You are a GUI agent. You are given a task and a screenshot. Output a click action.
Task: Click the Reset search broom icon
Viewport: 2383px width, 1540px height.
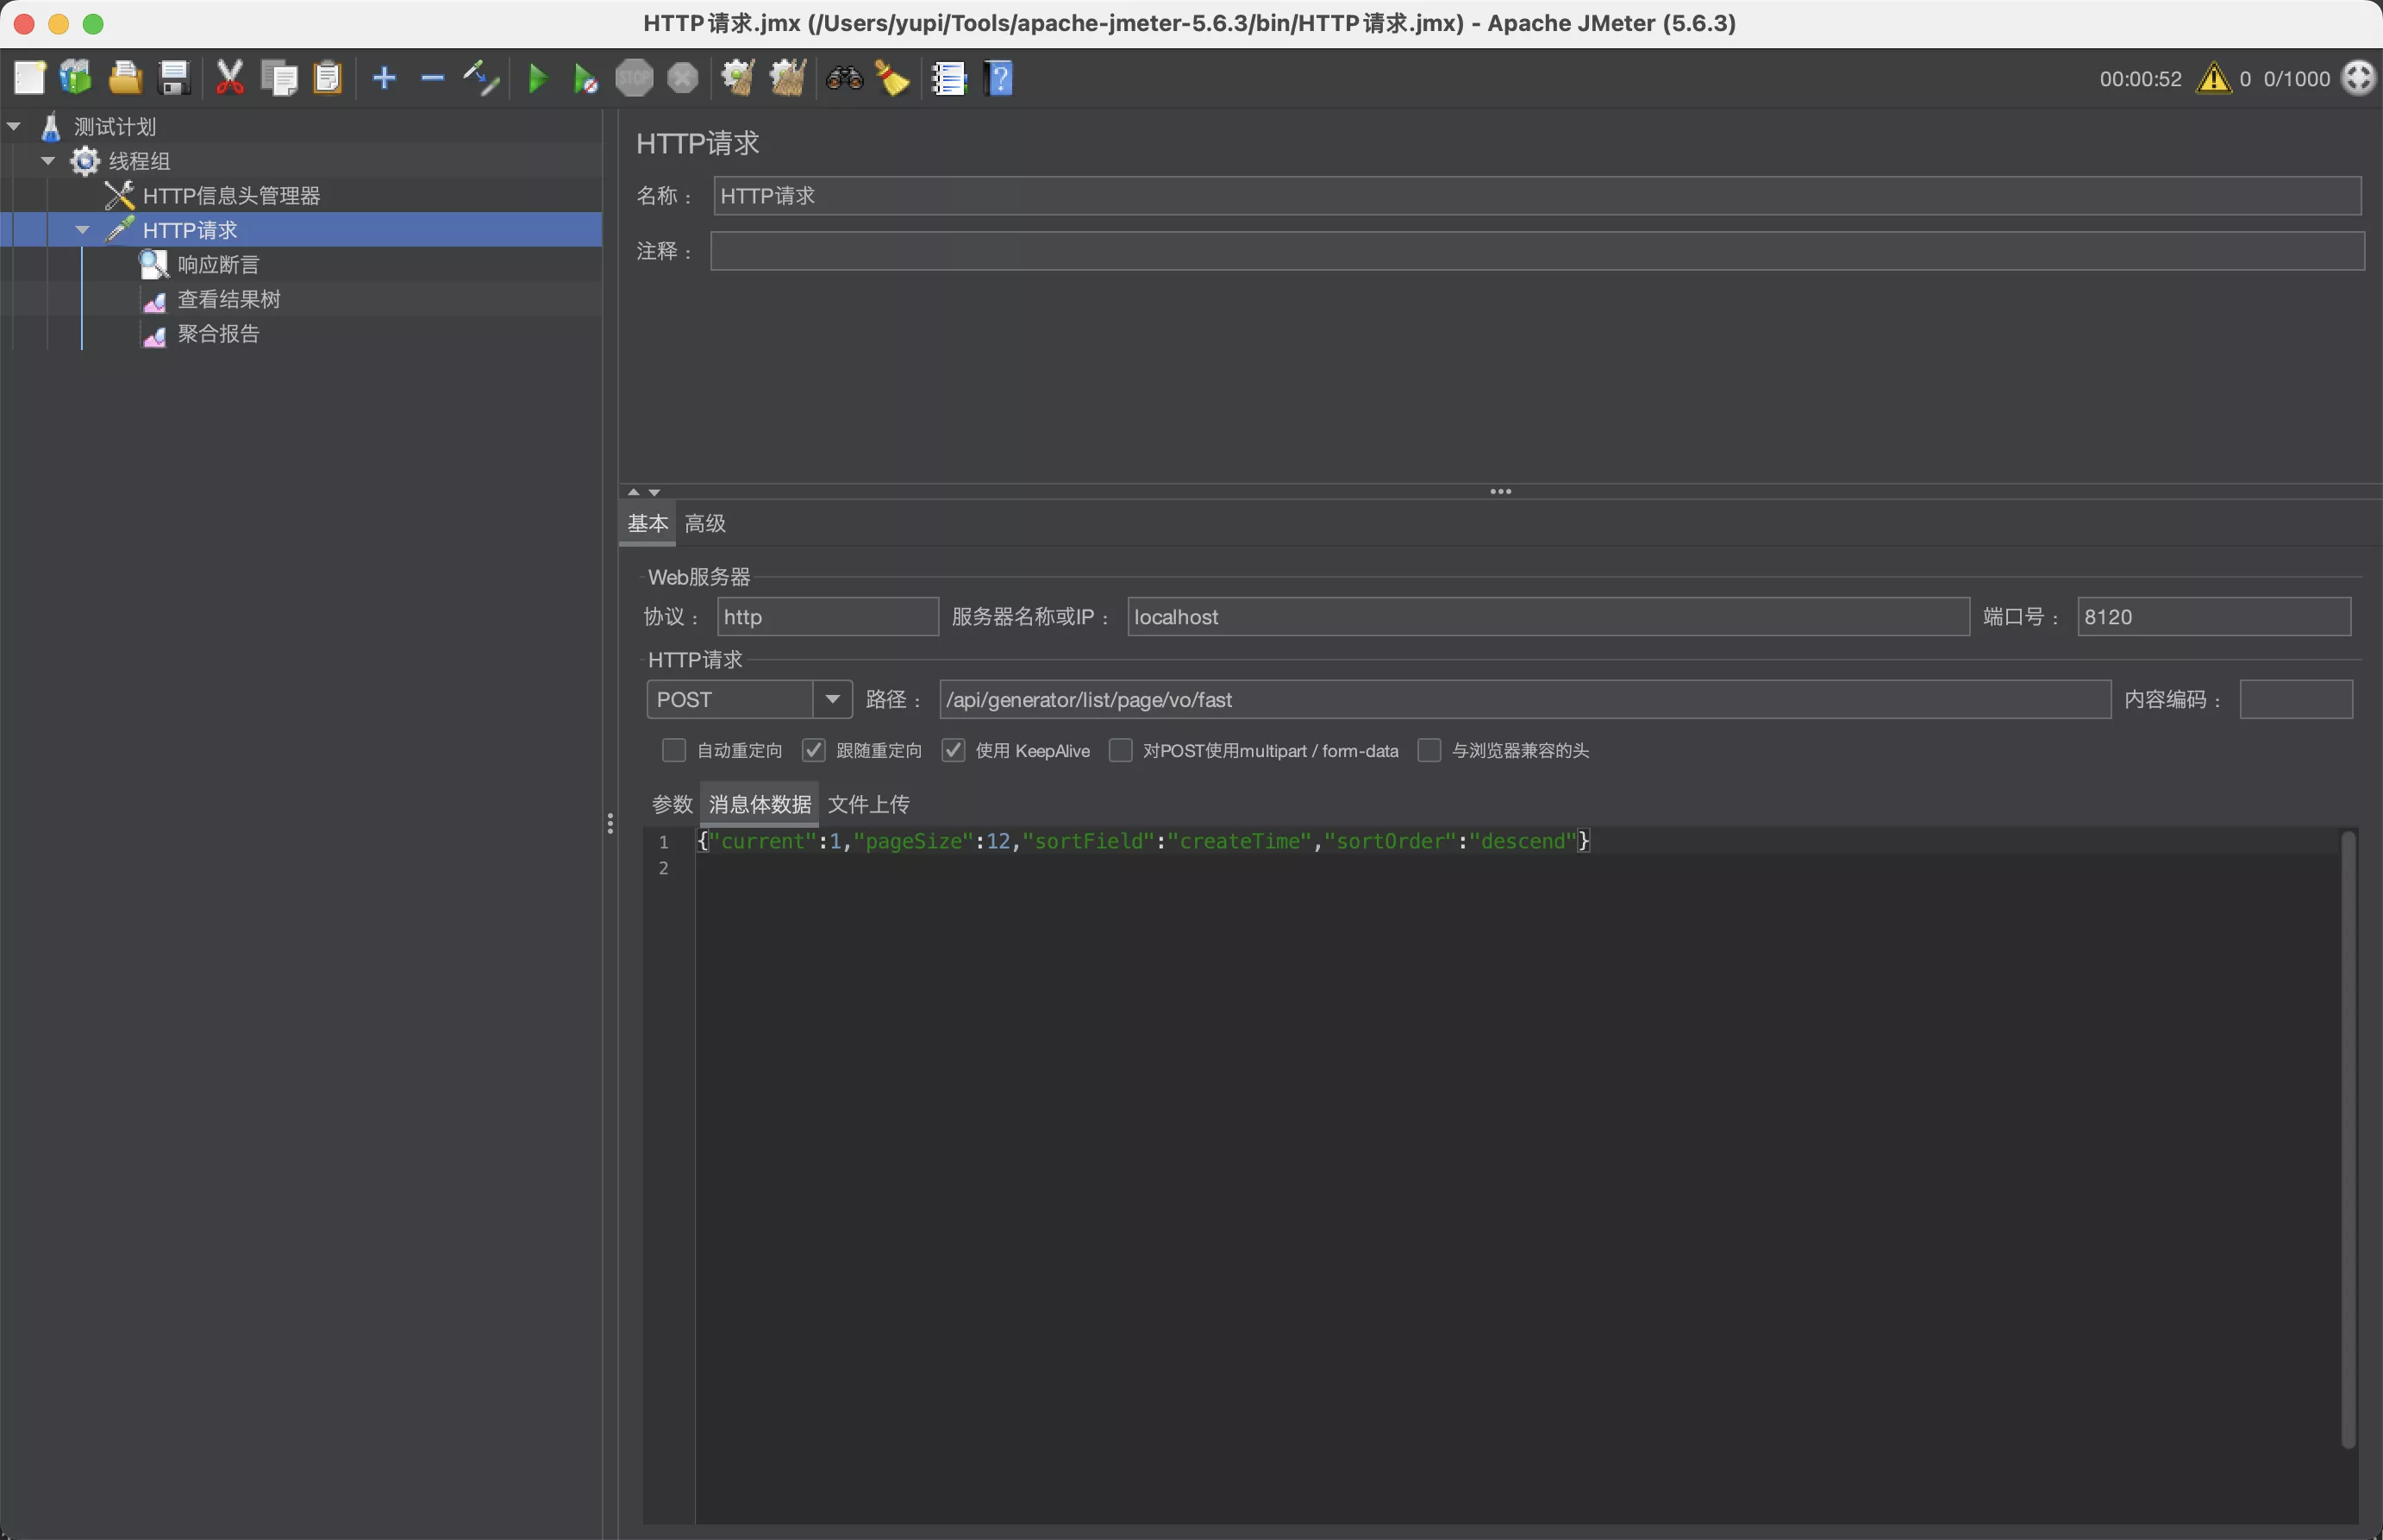[x=892, y=77]
